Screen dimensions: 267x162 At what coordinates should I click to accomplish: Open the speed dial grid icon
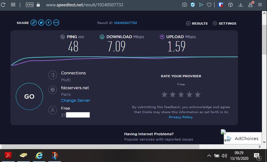[13, 5]
